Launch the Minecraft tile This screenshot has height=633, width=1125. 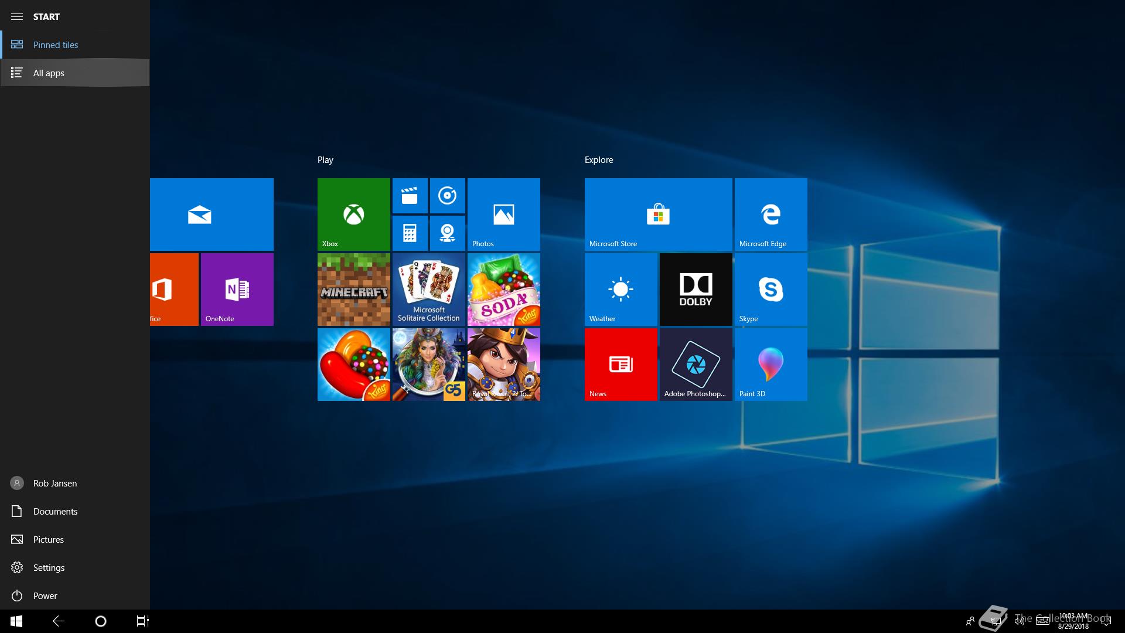(x=354, y=290)
